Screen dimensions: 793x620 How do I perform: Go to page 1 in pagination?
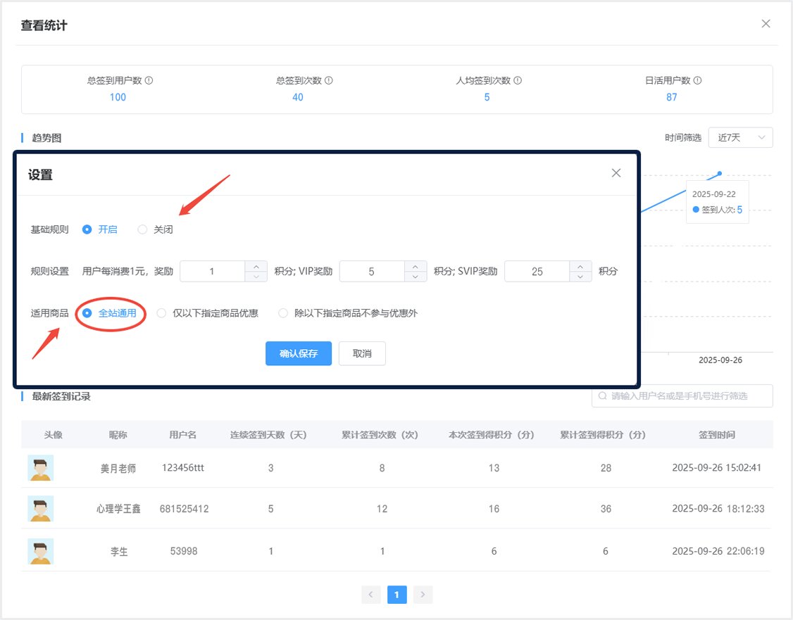[x=396, y=595]
